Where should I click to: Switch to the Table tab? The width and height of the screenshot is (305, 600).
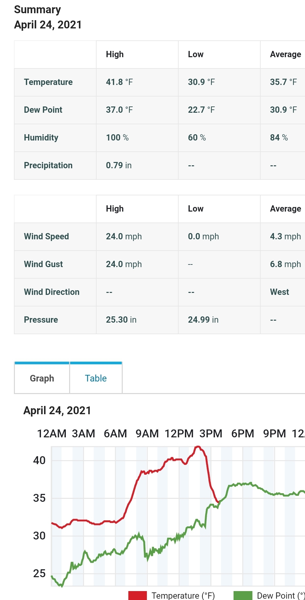[96, 378]
